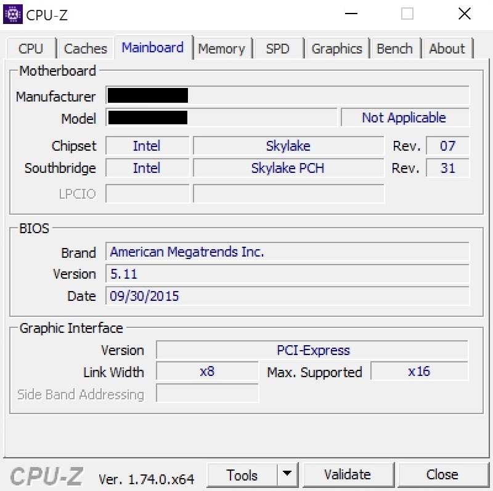Click the Chipset vendor 'Intel' value

[x=147, y=146]
